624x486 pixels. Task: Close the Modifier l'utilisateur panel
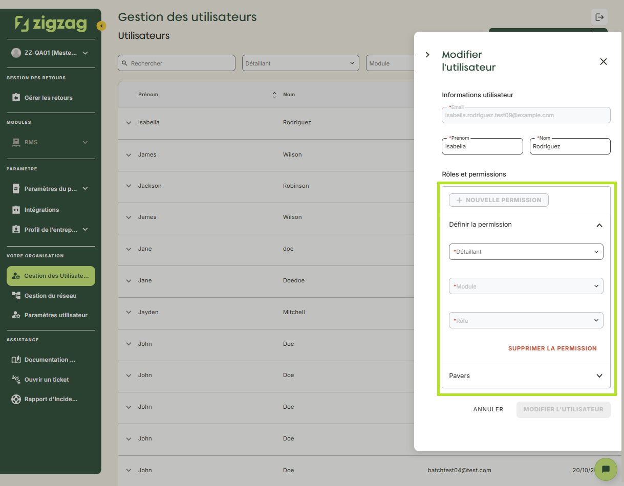pos(604,61)
